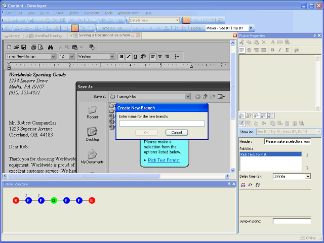Viewport: 324px width, 243px height.
Task: Click the Rich Text Format link in bubble
Action: (164, 160)
